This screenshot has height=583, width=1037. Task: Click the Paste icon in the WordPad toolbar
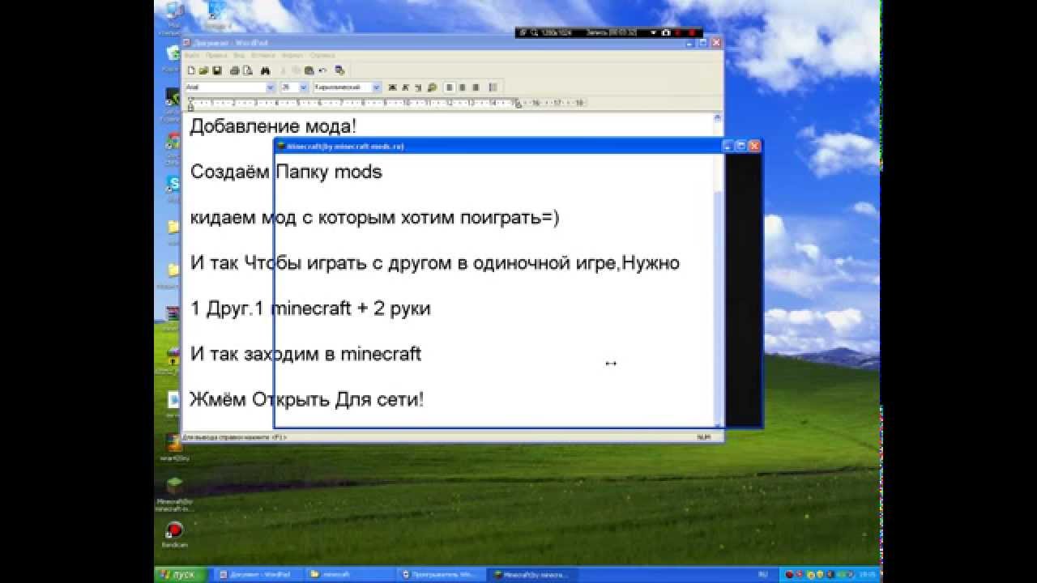309,70
